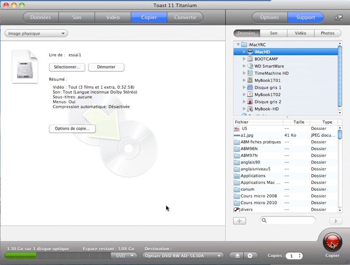
Task: Click the US folder flag icon
Action: pos(237,129)
